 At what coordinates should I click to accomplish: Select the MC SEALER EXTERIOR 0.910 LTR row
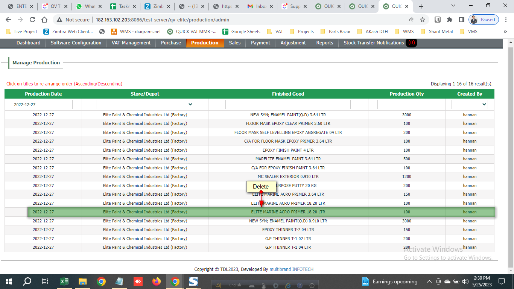coord(249,176)
